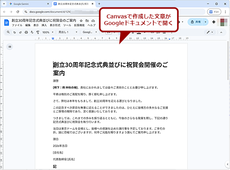Open the 拡張機能 menu
The image size is (230, 170).
tap(79, 25)
